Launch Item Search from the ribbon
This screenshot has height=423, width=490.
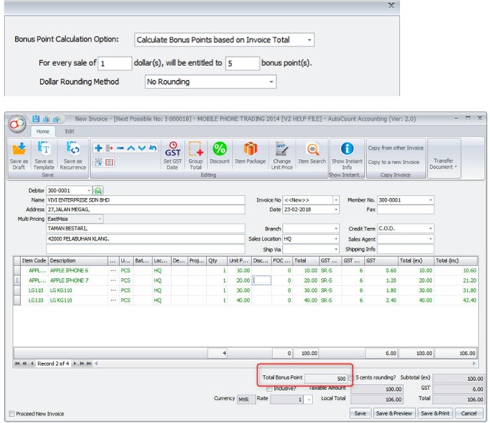[312, 149]
